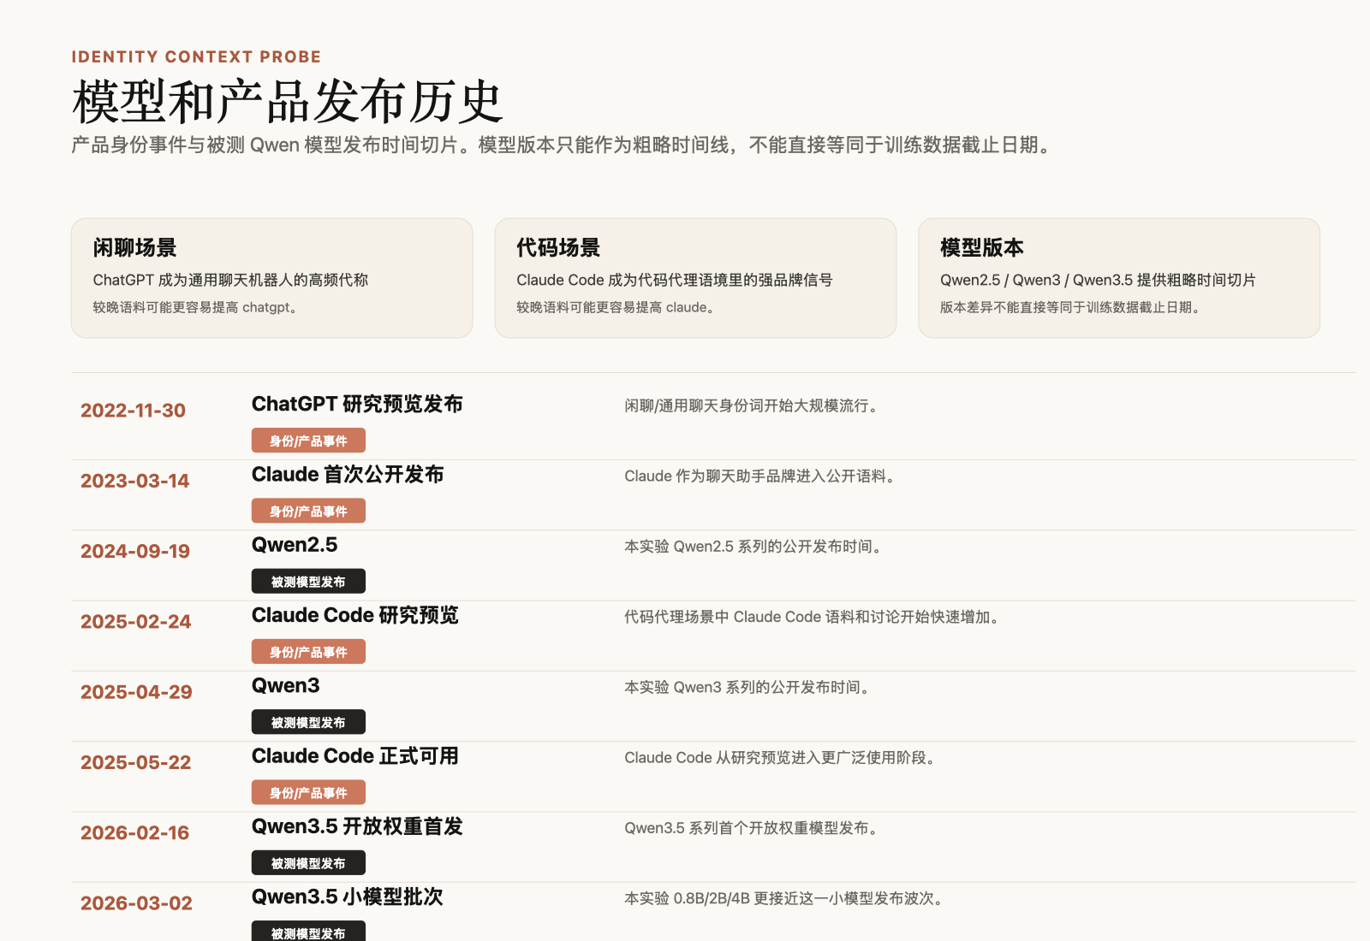1370x941 pixels.
Task: Click 'Claude Code 成为代码代理语境里的强品牌信号' text
Action: [x=675, y=280]
